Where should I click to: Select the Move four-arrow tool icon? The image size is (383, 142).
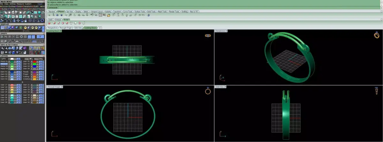[x=18, y=21]
